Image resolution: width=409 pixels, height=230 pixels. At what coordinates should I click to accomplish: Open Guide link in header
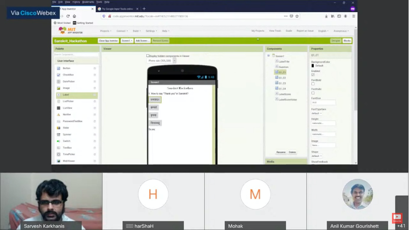point(289,31)
